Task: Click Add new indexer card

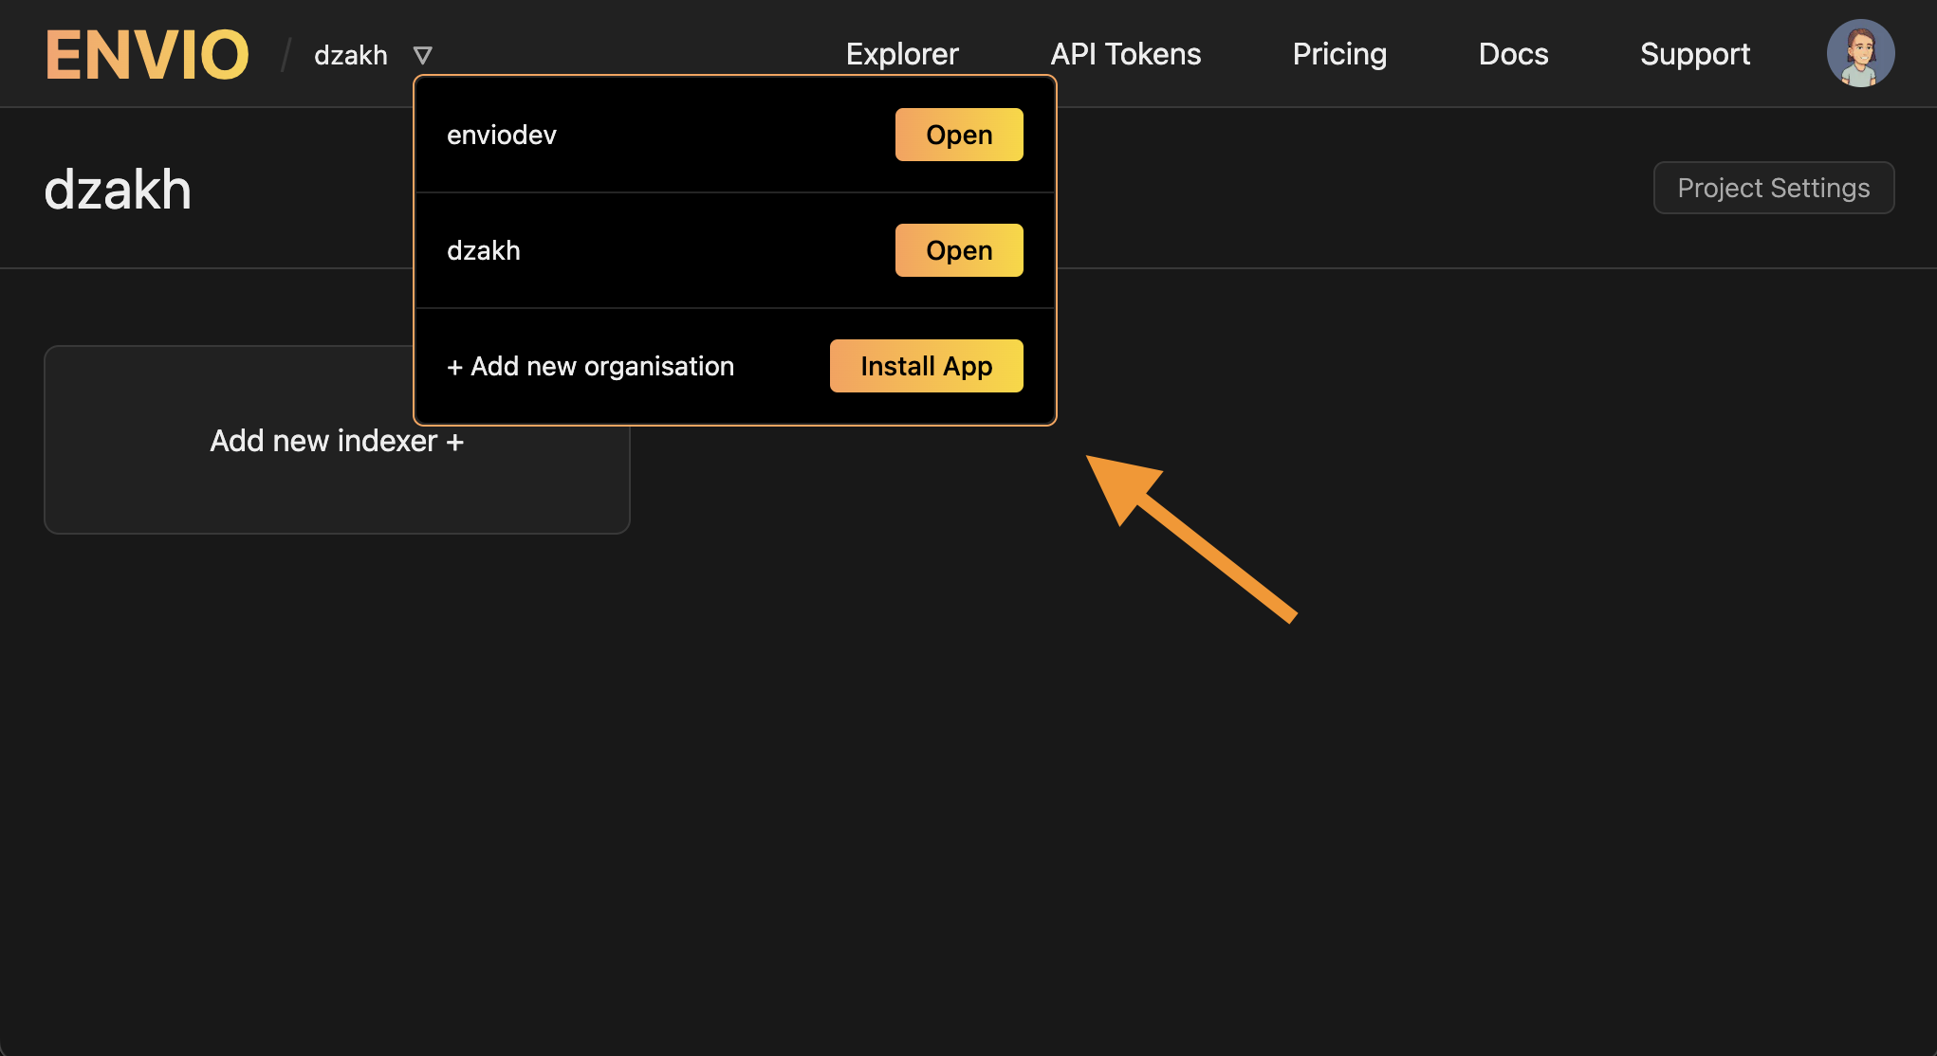Action: (x=336, y=440)
